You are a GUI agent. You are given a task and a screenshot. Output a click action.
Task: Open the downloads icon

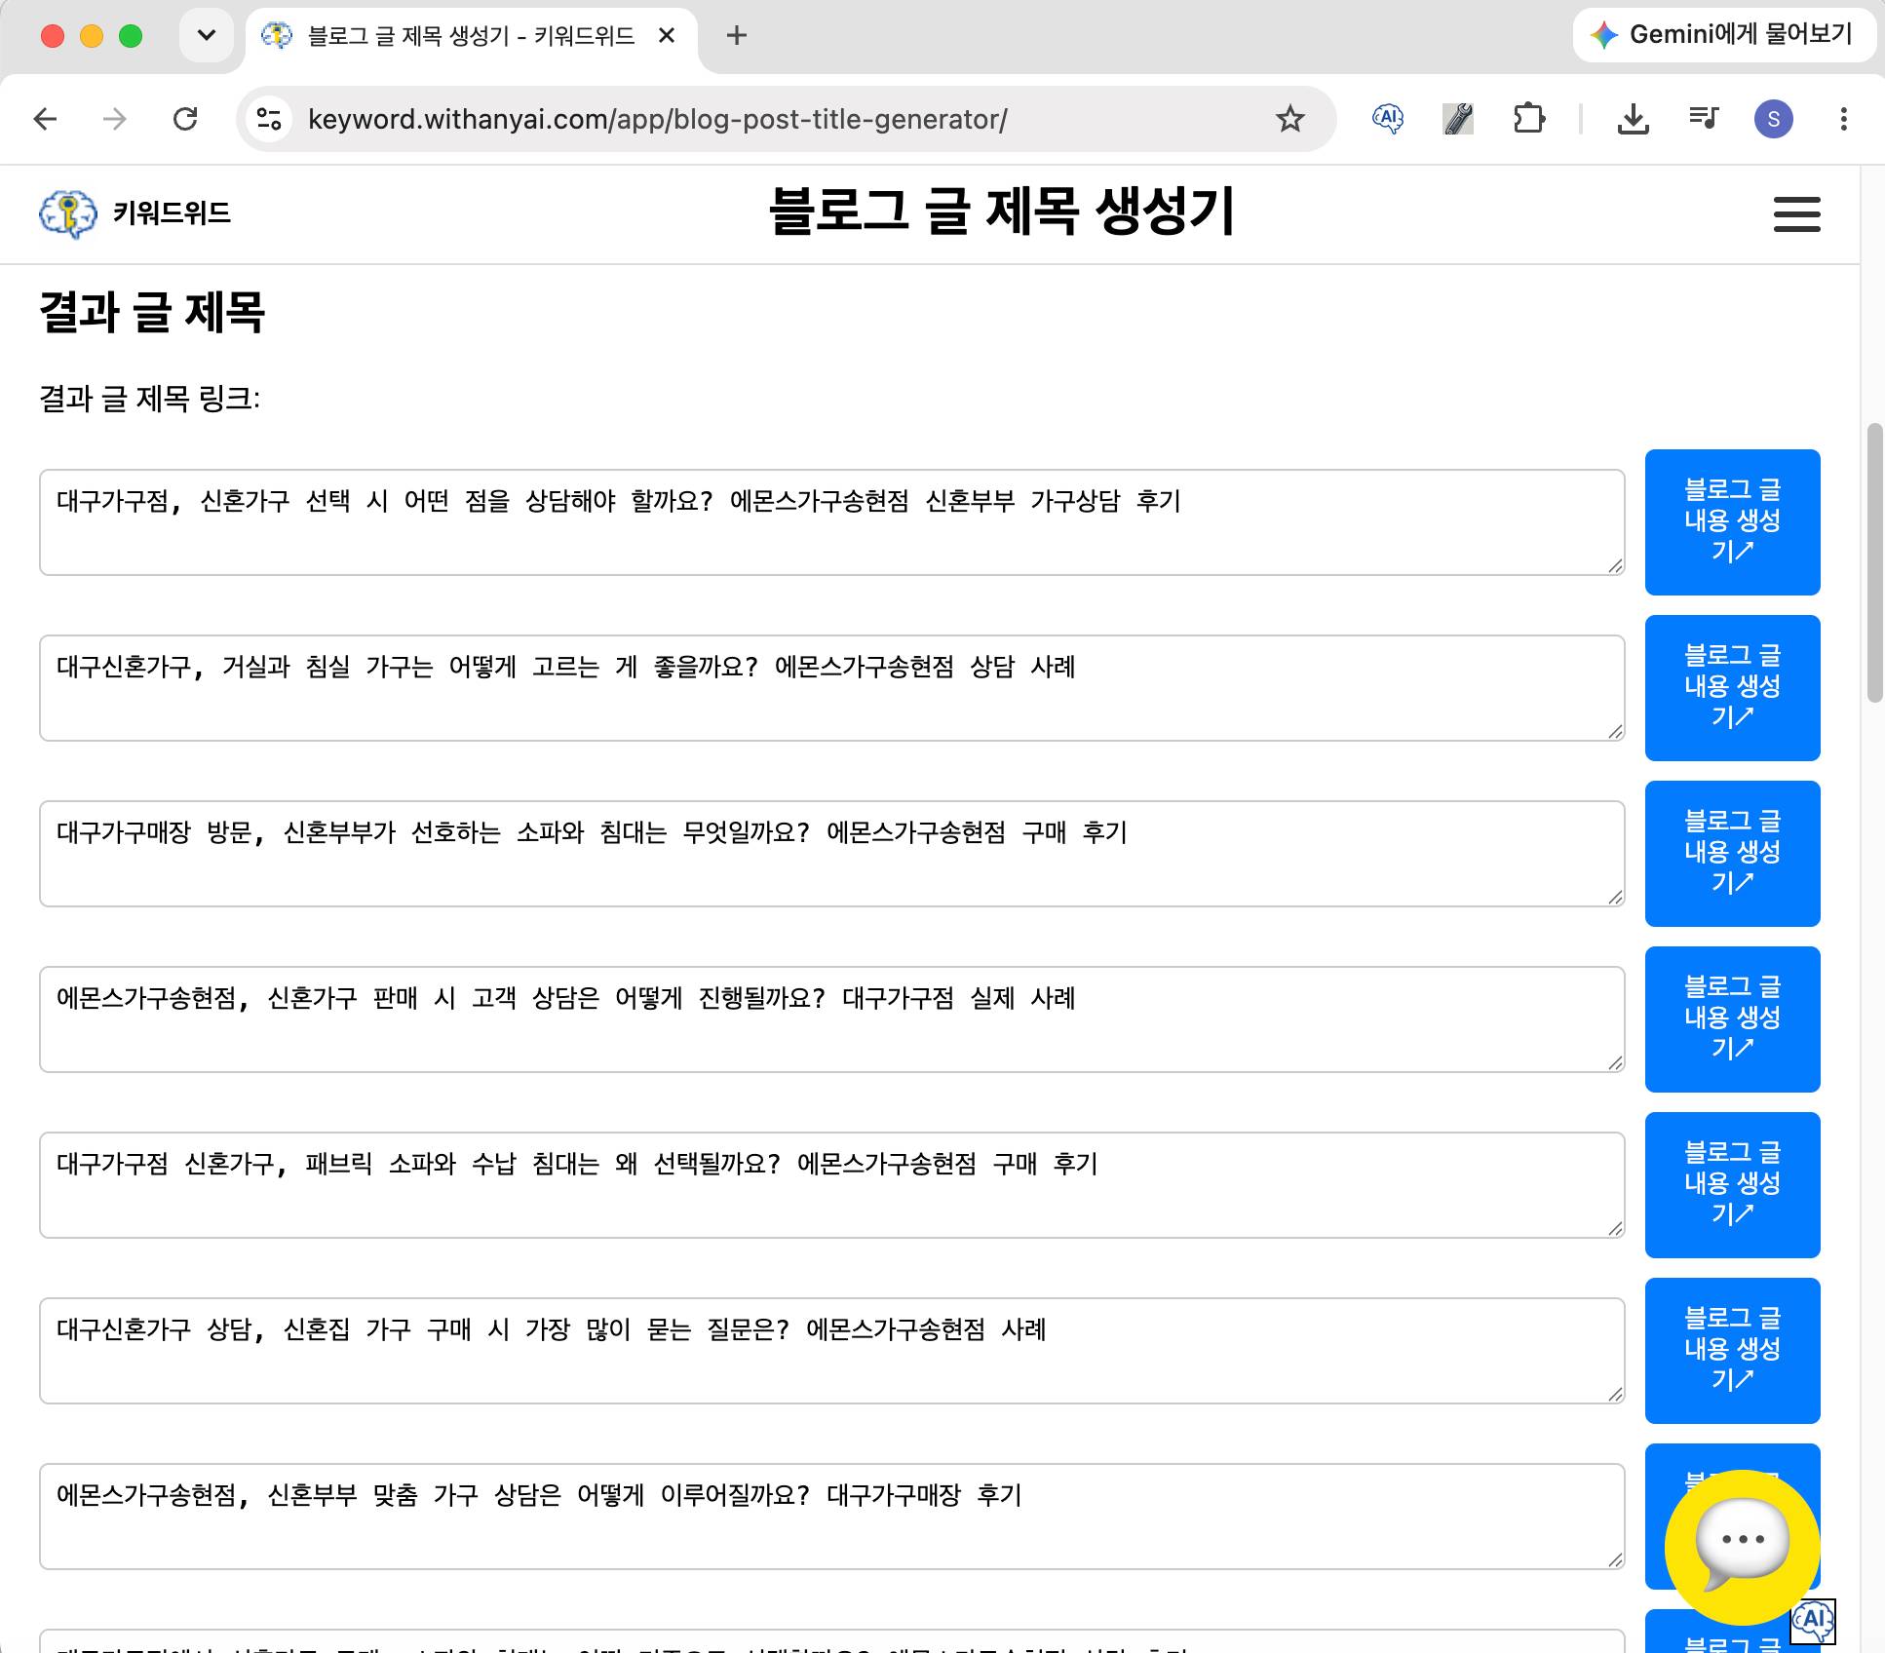pos(1633,119)
